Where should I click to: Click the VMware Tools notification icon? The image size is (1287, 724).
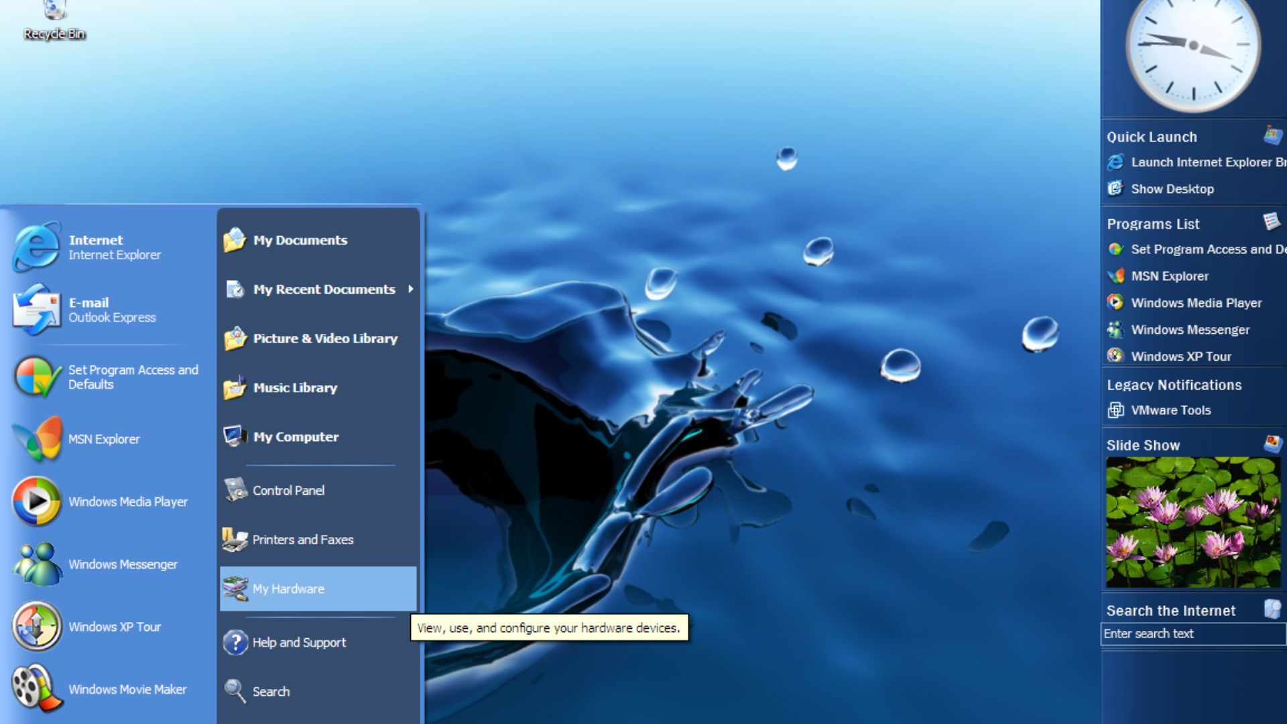(1116, 410)
